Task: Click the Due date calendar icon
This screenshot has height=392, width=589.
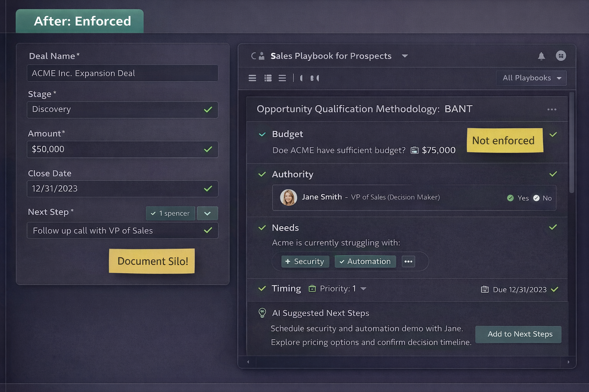Action: point(485,289)
